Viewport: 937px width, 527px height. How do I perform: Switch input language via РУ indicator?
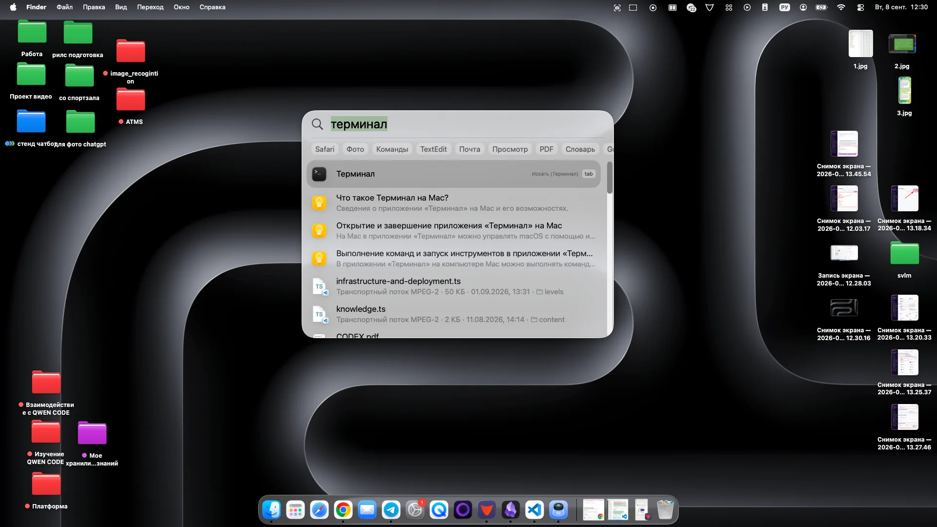point(785,7)
